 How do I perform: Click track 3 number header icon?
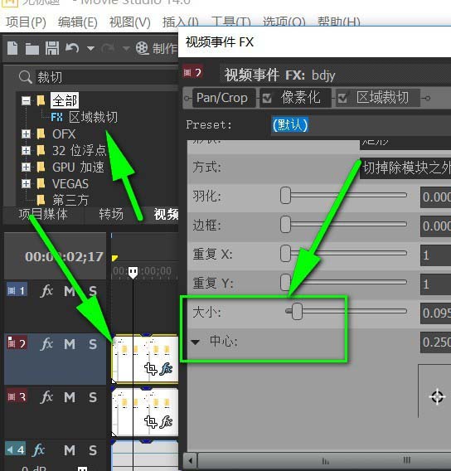click(17, 396)
